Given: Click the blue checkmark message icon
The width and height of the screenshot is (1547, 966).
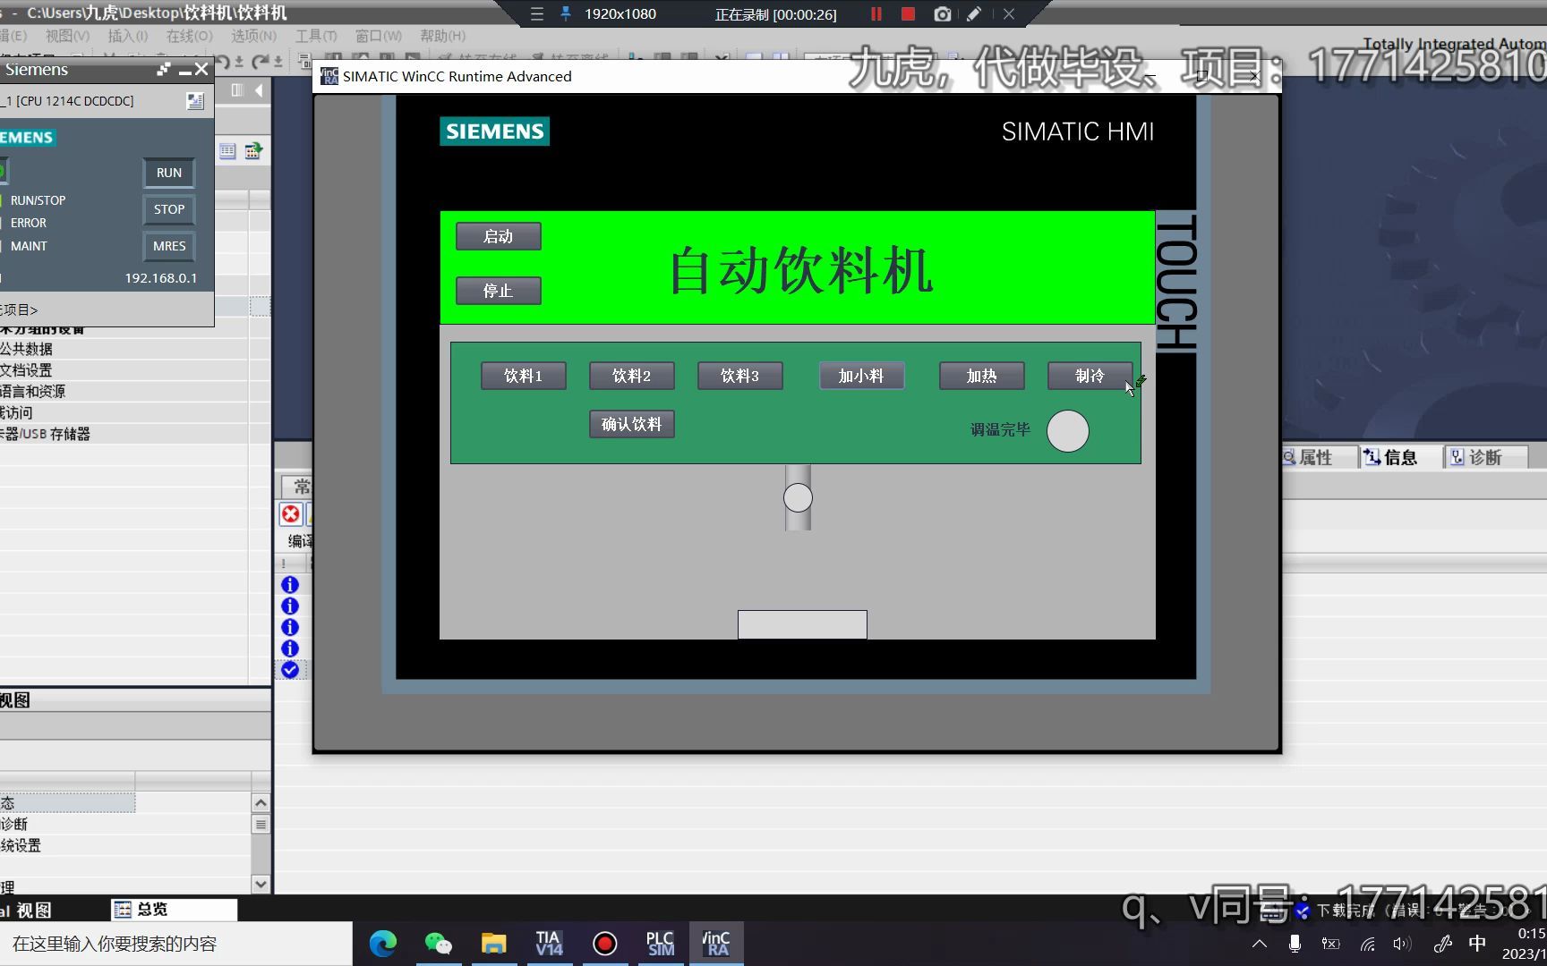Looking at the screenshot, I should point(290,670).
